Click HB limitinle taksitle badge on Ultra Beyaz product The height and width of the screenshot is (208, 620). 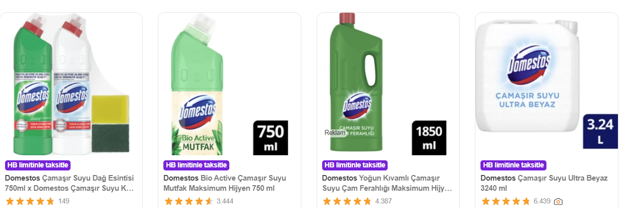point(513,165)
